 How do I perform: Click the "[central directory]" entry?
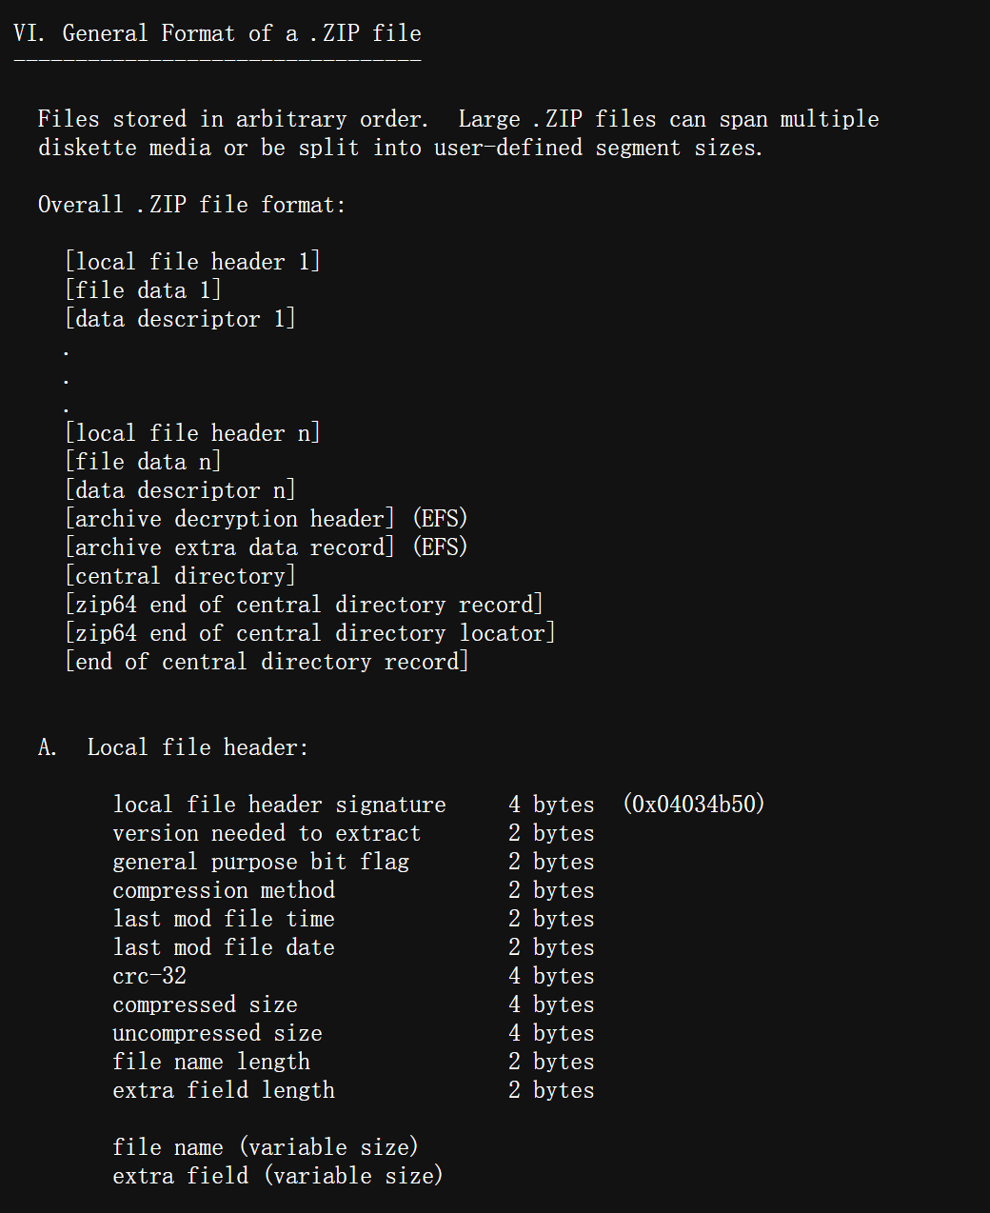coord(180,576)
